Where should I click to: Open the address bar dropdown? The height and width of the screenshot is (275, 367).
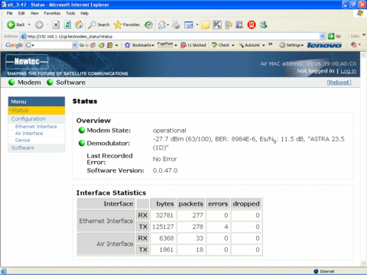tap(323, 36)
